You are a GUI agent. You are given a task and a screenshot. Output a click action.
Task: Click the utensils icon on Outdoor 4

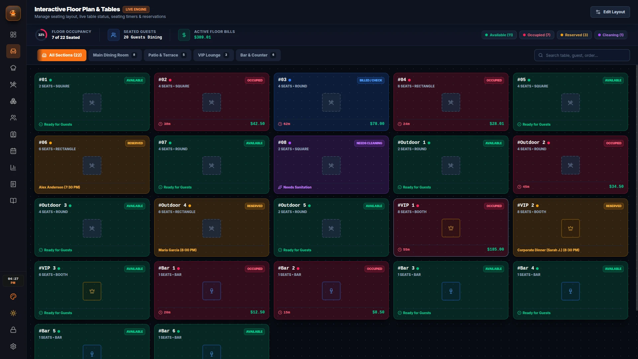(x=212, y=228)
